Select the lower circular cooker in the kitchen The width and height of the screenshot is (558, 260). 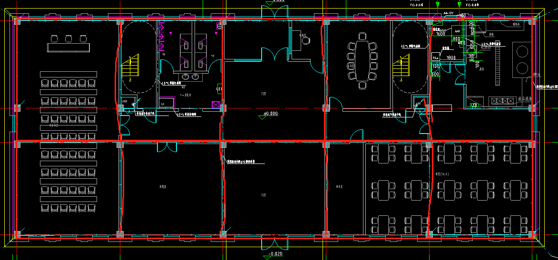point(522,67)
